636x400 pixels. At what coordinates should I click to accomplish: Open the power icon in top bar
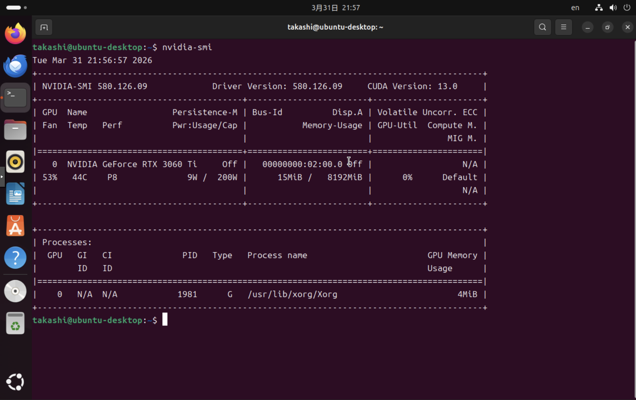pos(627,8)
